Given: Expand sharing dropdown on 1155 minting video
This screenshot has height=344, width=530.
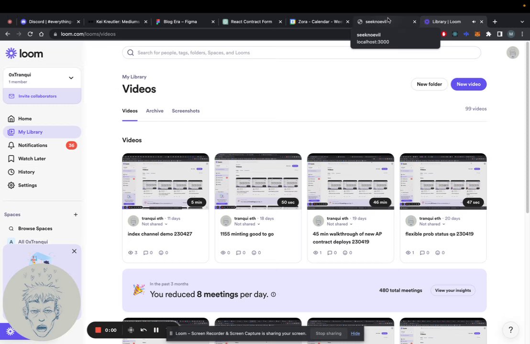Looking at the screenshot, I should [247, 224].
